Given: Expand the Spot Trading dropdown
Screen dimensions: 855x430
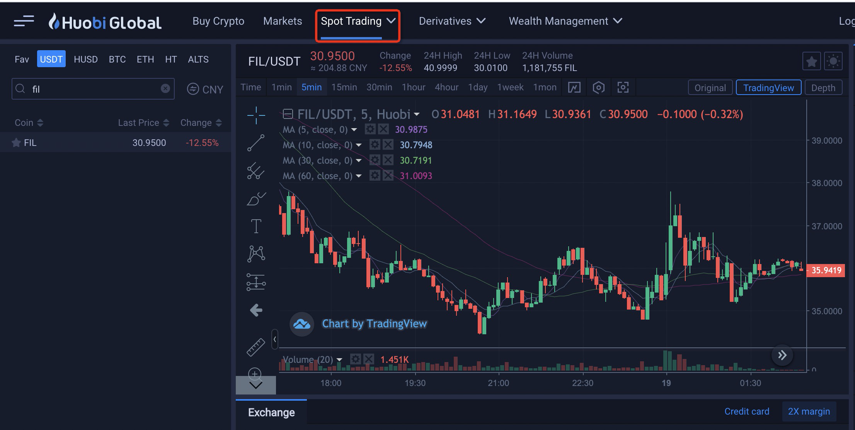Looking at the screenshot, I should pyautogui.click(x=392, y=20).
